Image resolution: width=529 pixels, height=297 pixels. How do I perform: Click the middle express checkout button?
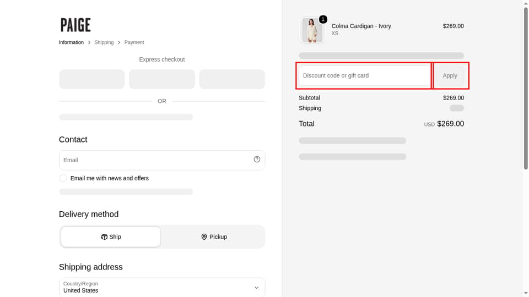click(162, 79)
